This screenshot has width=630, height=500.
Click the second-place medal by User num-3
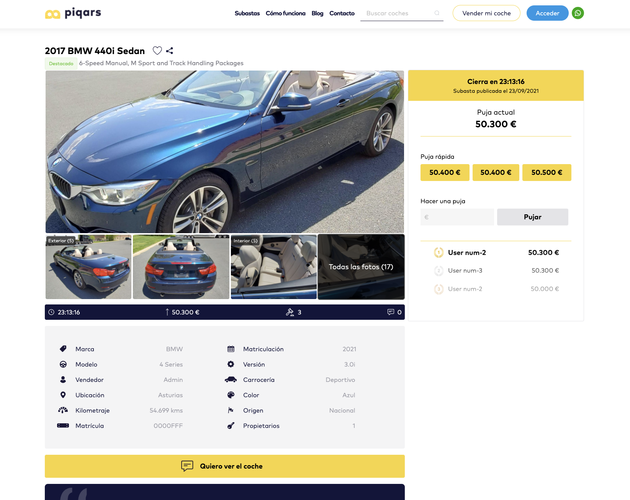click(x=439, y=271)
